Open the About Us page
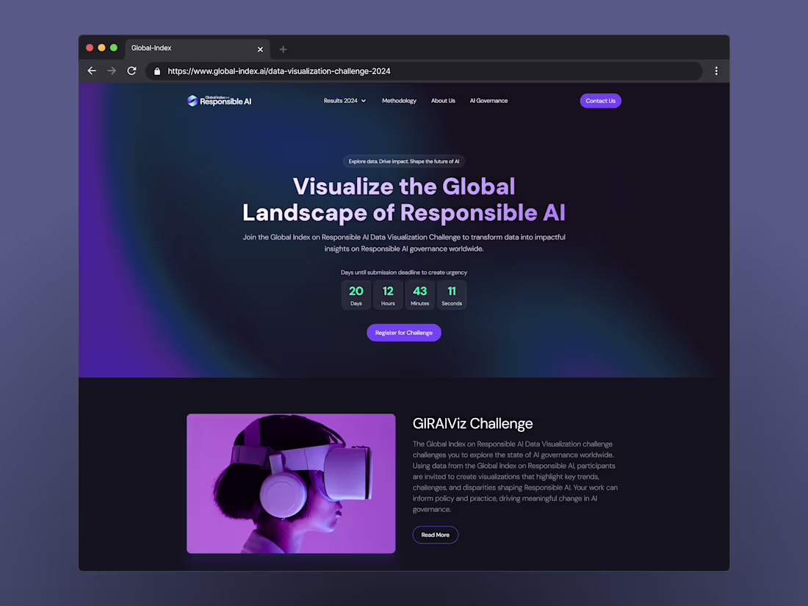 pyautogui.click(x=443, y=101)
